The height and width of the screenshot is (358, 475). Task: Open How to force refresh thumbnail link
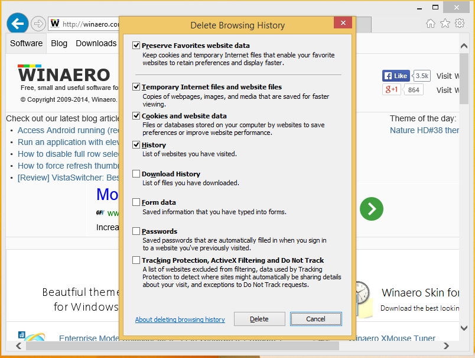[68, 166]
